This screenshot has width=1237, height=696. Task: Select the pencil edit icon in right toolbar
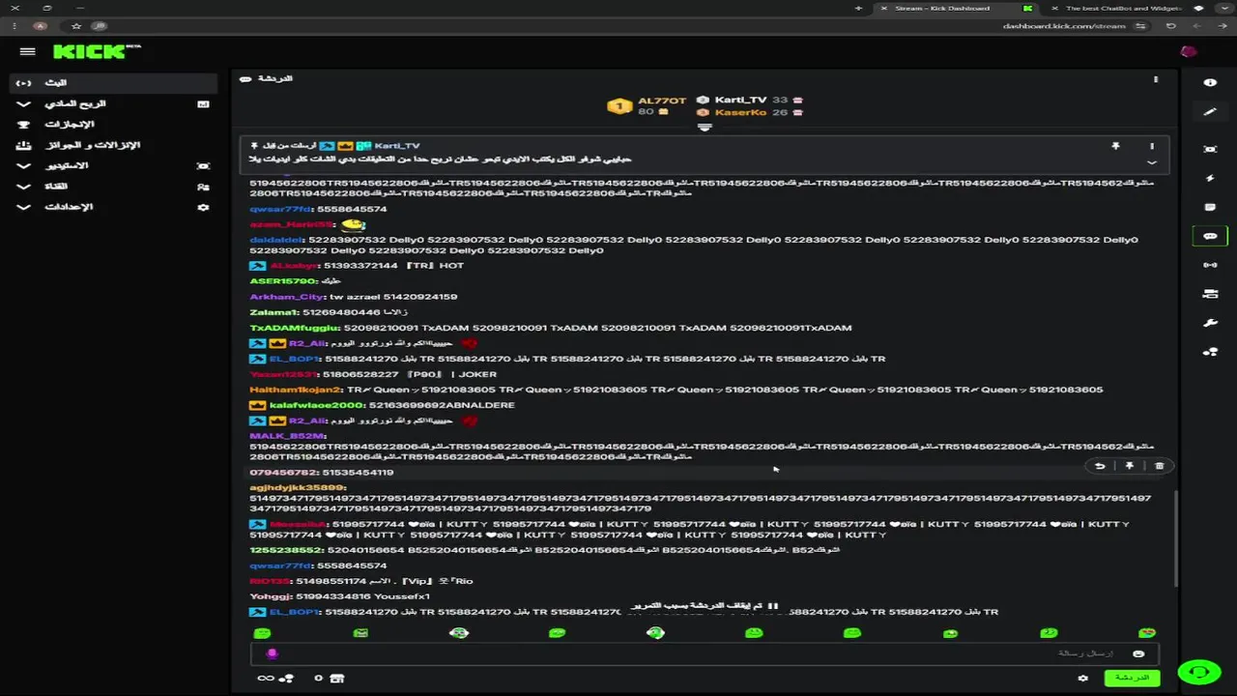[x=1210, y=112]
